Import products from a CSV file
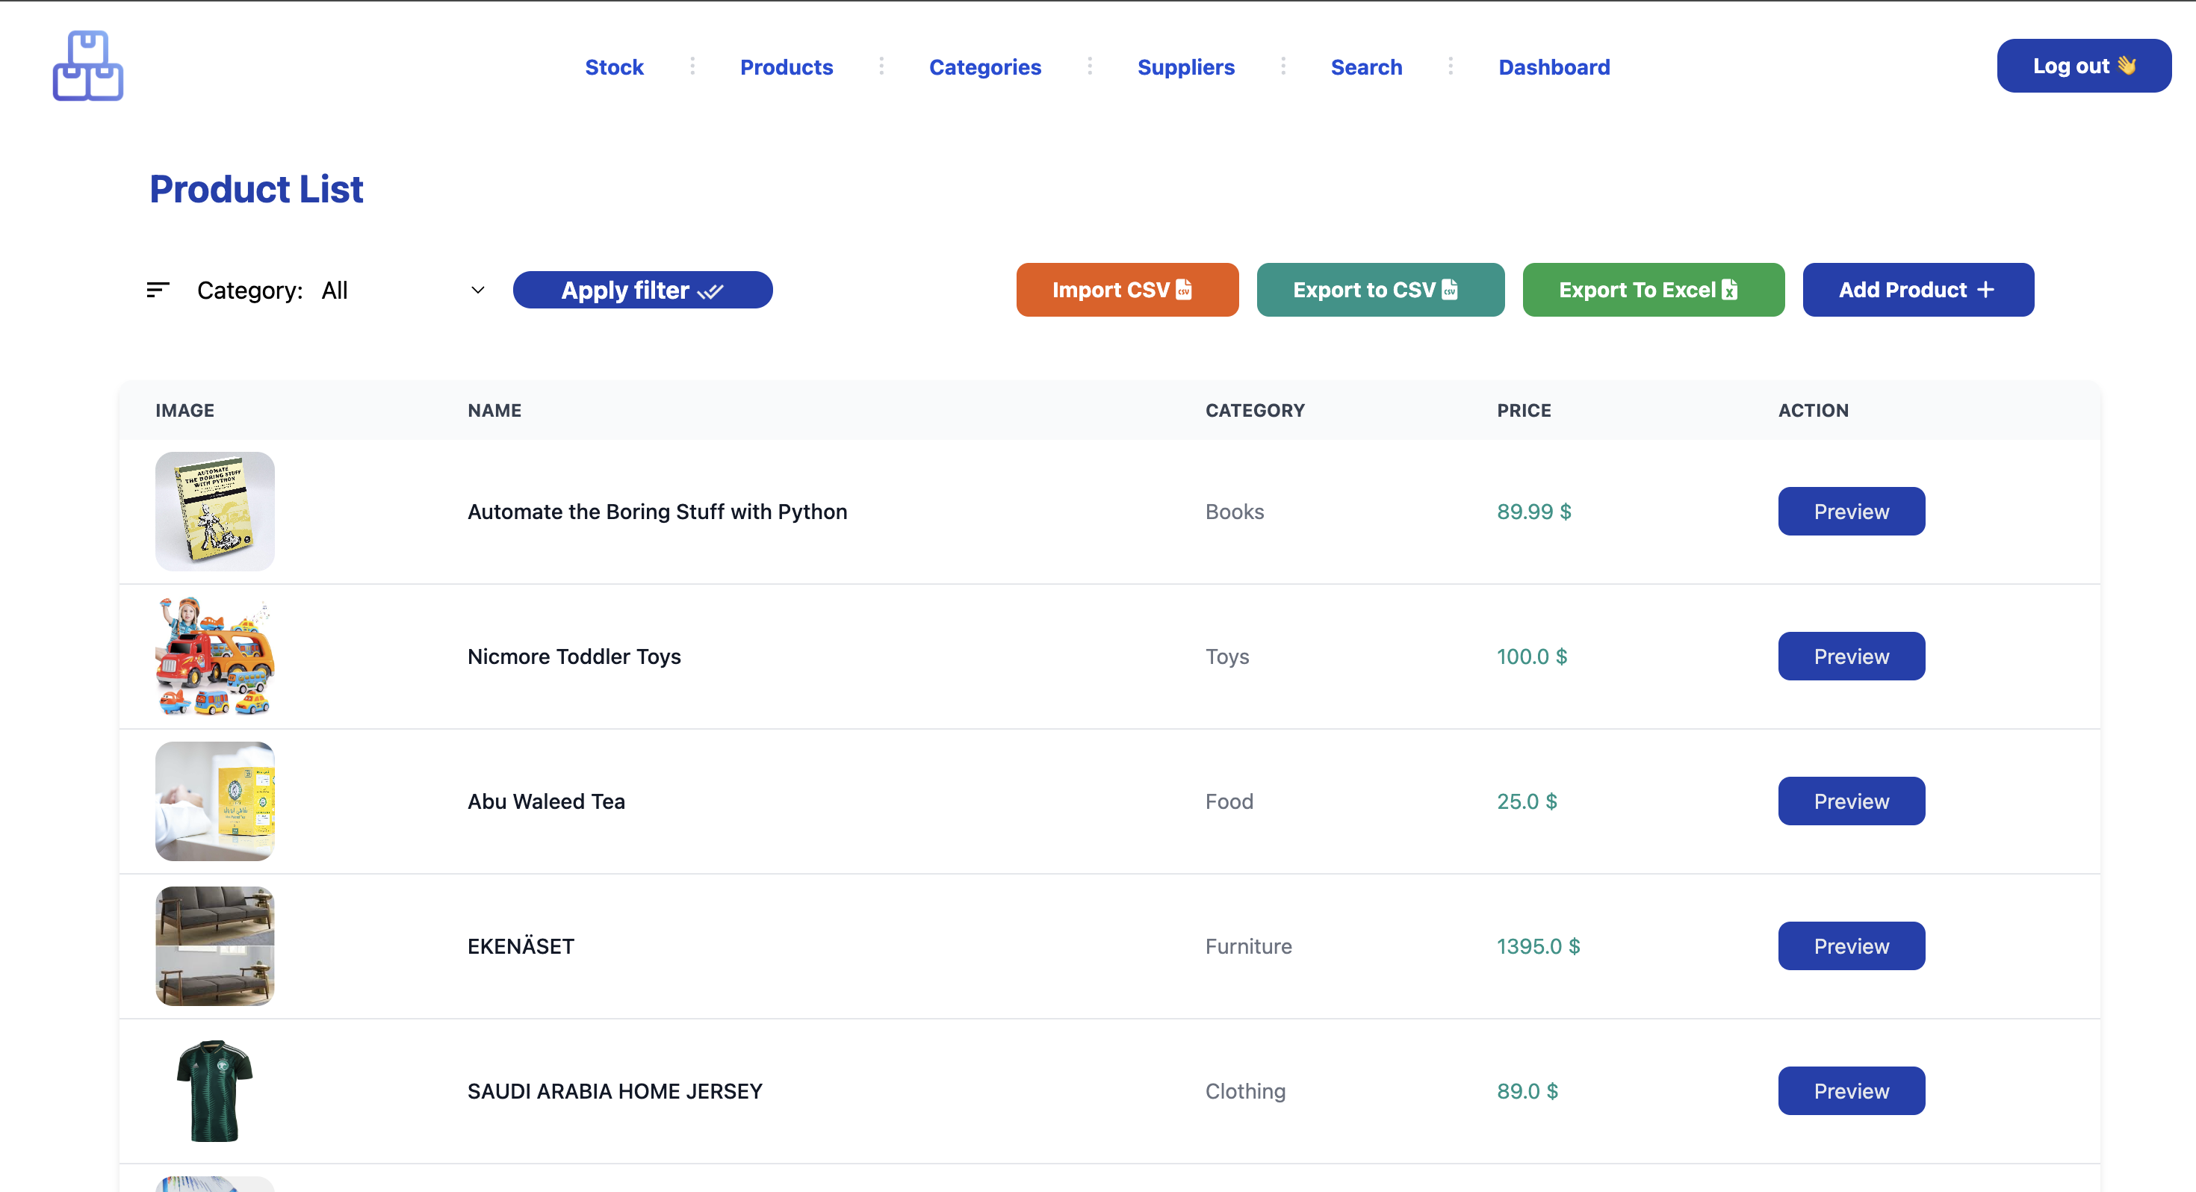Image resolution: width=2196 pixels, height=1192 pixels. tap(1127, 290)
